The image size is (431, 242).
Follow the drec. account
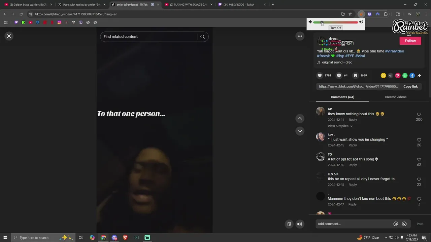click(410, 41)
